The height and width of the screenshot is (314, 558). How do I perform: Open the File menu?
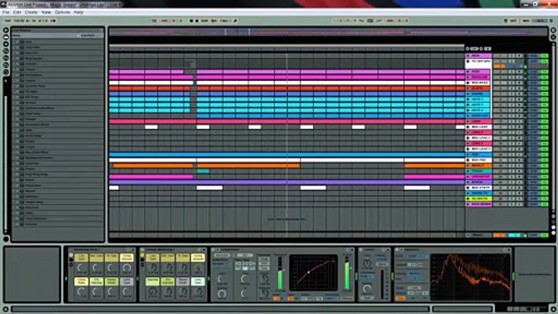[6, 12]
